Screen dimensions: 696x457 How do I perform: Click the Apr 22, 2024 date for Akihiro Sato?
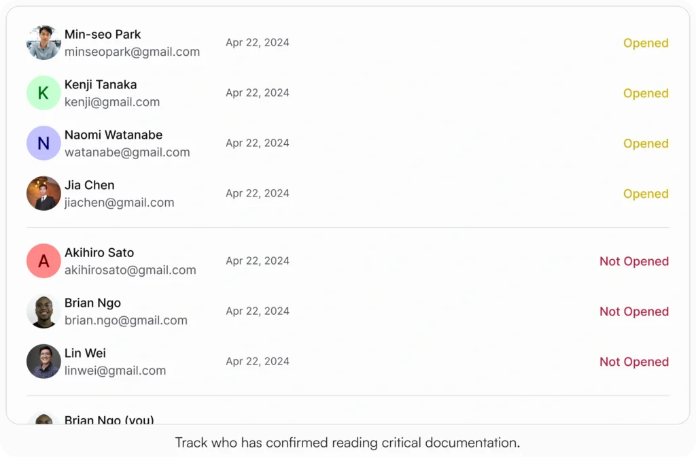tap(258, 260)
